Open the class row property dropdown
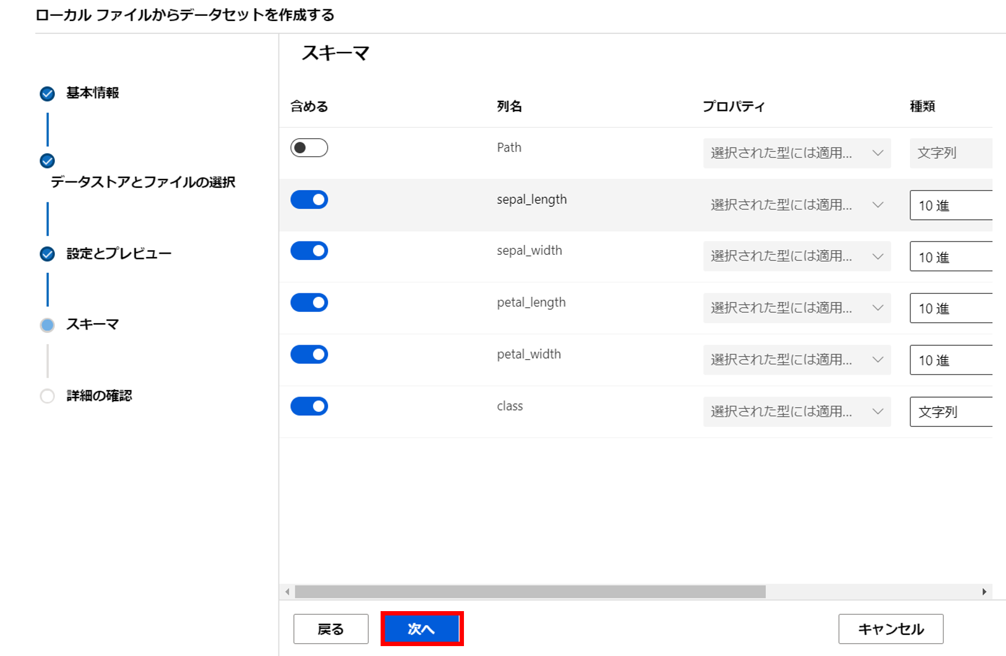Screen dimensions: 1006x656 (x=796, y=412)
